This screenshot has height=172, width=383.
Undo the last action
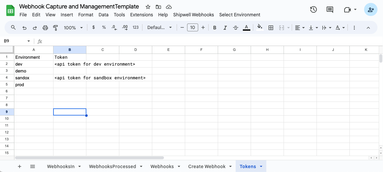[x=24, y=28]
